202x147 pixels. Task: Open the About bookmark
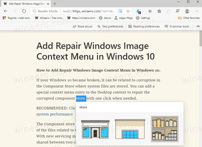[x=105, y=18]
